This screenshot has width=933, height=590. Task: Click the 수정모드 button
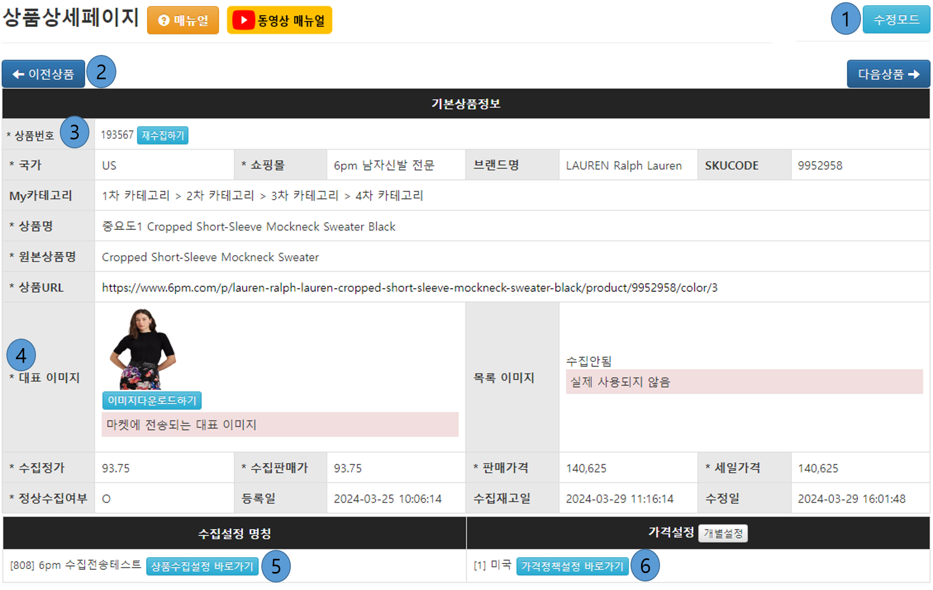(x=896, y=20)
